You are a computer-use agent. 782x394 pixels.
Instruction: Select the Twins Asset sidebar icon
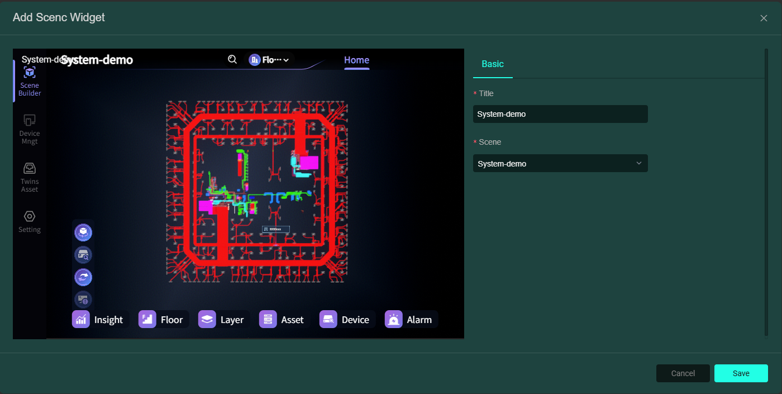30,177
